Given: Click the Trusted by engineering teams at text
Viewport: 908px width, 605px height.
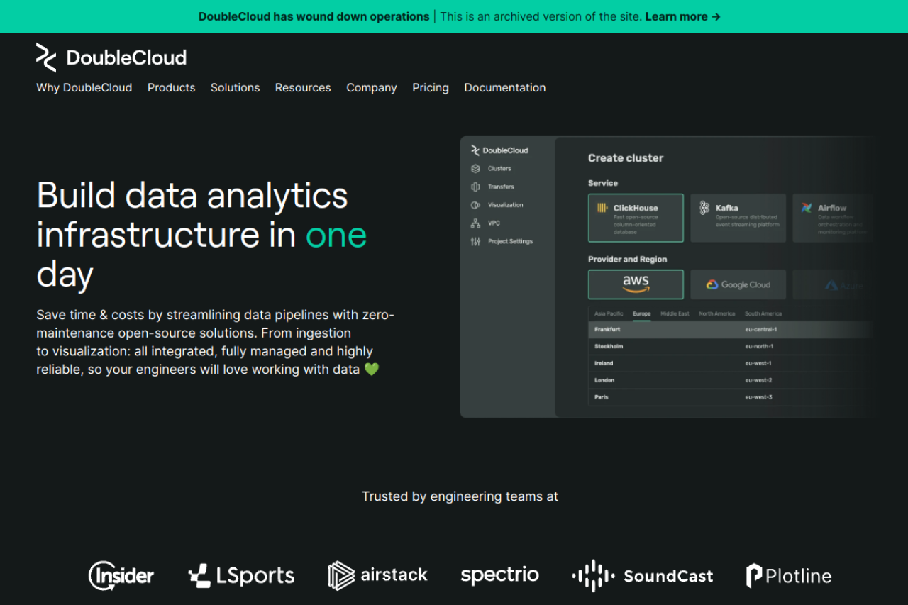Looking at the screenshot, I should coord(460,496).
